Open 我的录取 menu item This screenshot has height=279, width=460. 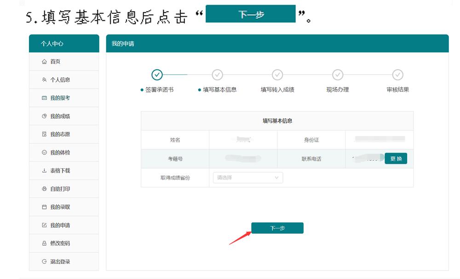[60, 207]
